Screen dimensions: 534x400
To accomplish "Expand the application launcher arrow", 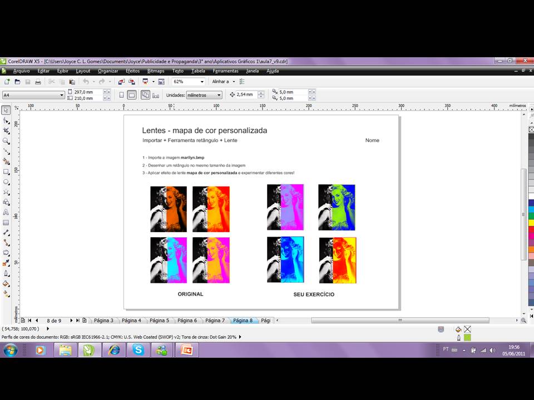I will [x=154, y=82].
